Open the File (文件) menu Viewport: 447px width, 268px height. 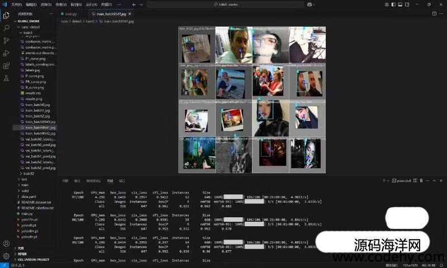[x=17, y=4]
